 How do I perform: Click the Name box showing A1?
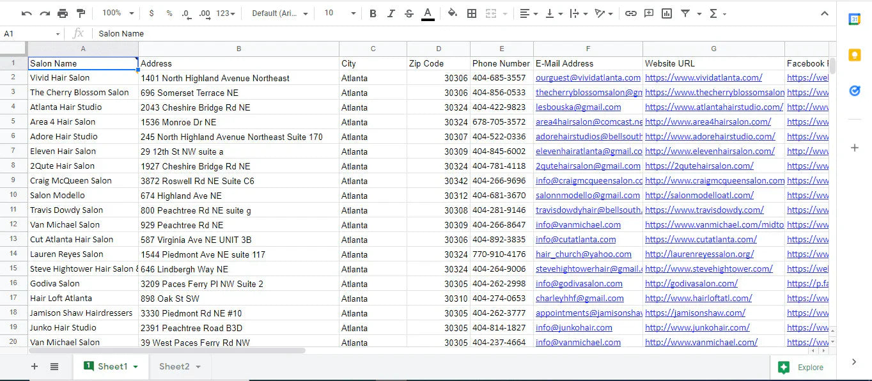pos(31,34)
